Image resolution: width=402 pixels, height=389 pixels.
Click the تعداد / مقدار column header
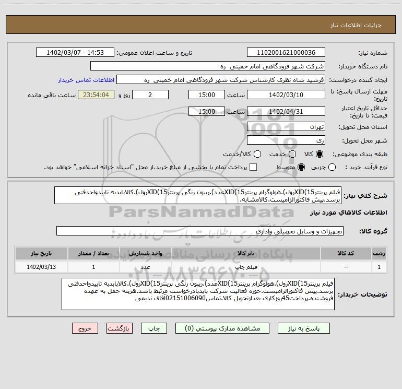pos(93,253)
